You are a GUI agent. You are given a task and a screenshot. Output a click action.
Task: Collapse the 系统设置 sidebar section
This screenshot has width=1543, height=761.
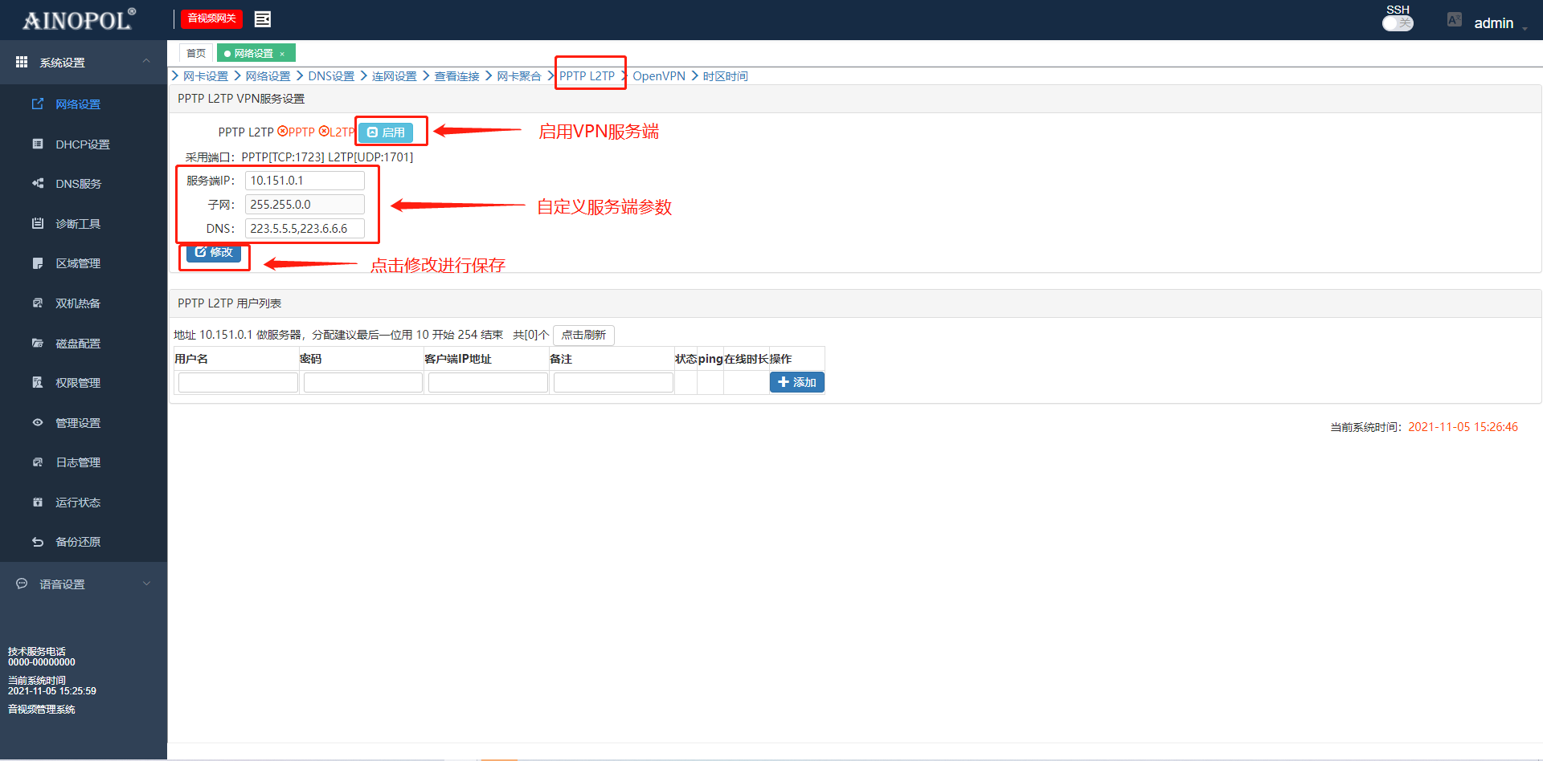146,62
